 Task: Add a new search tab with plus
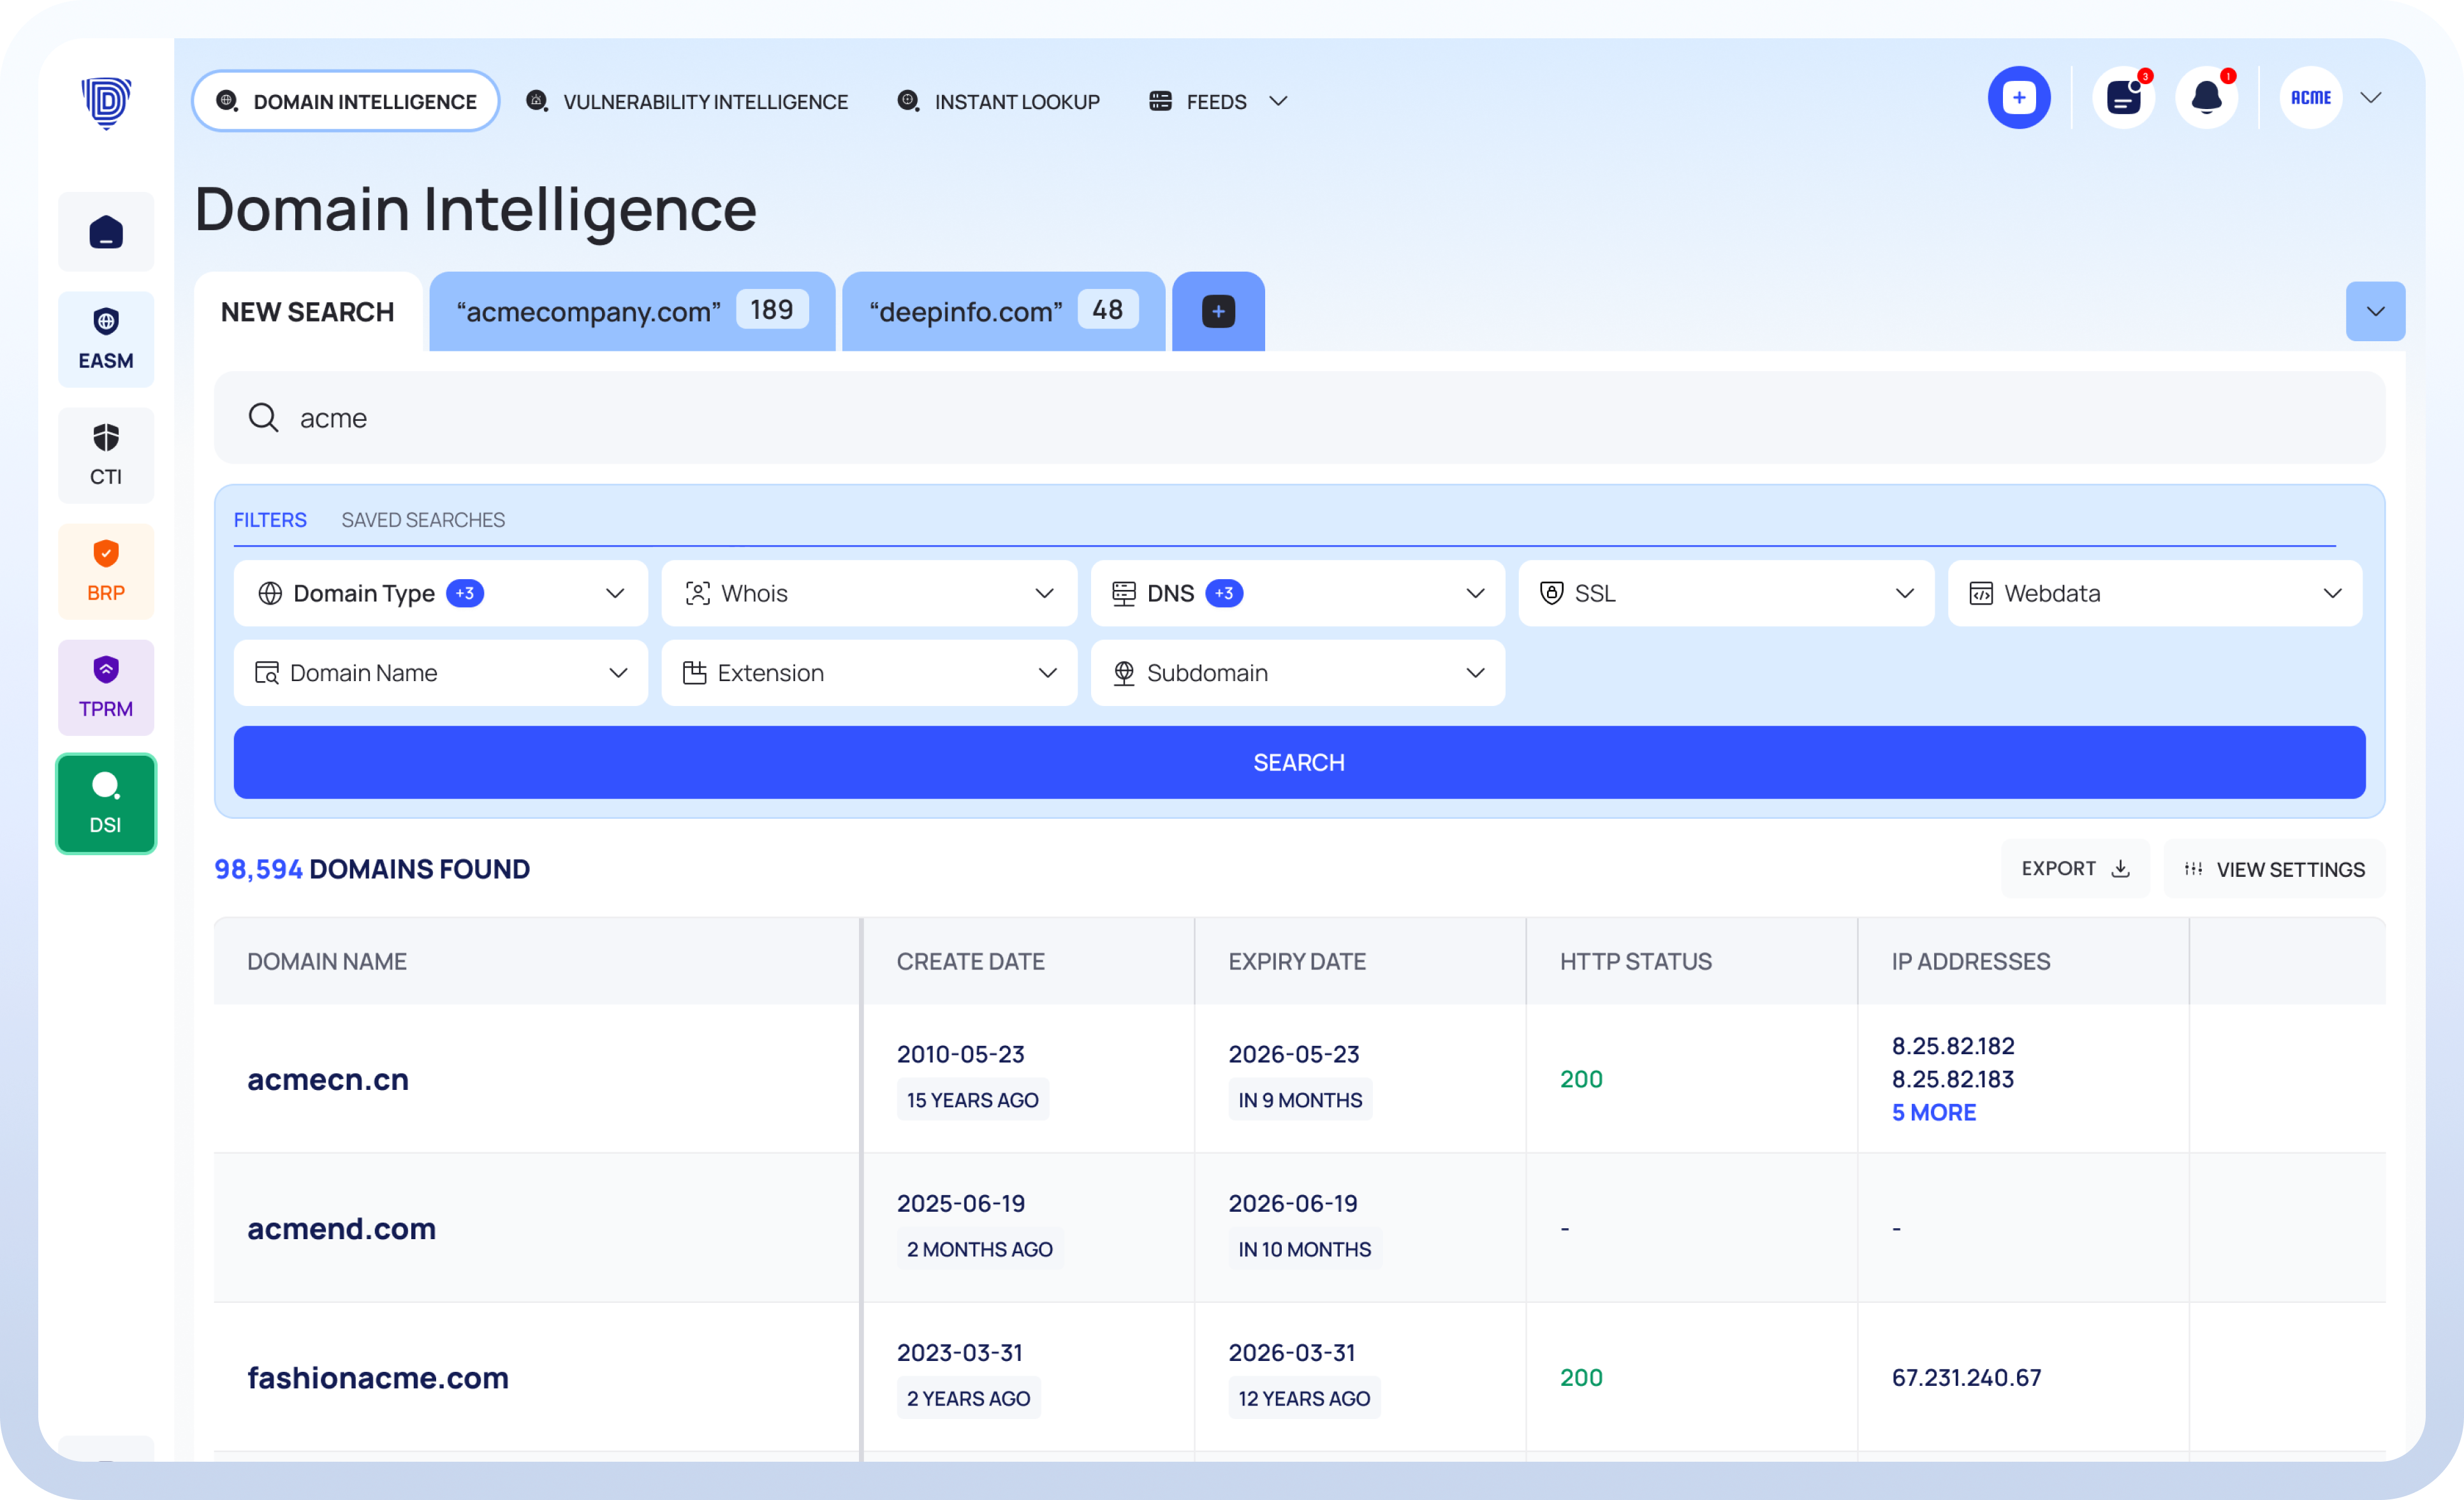click(x=1217, y=312)
